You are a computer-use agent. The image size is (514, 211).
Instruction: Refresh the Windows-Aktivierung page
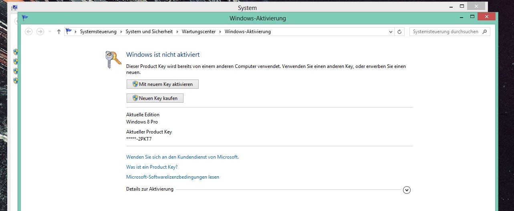(x=399, y=32)
